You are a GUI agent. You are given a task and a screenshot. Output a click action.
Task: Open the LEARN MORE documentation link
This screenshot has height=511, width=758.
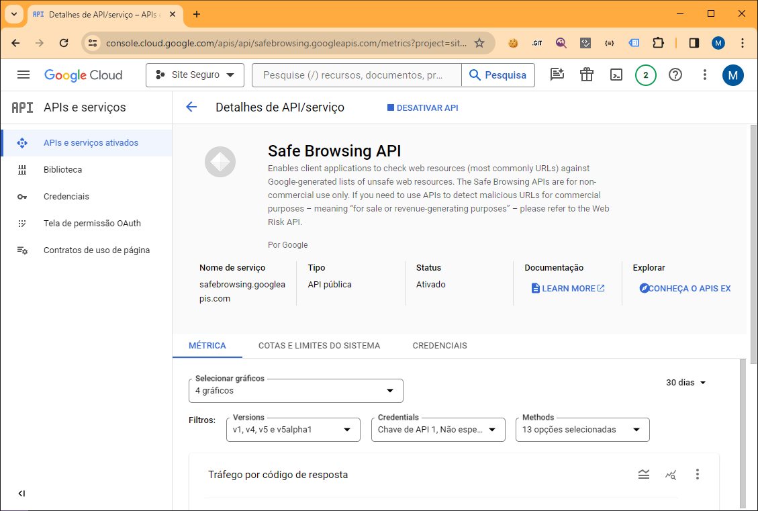567,289
